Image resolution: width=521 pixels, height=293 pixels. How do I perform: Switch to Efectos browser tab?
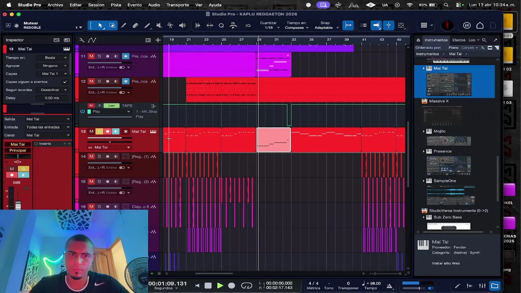459,40
